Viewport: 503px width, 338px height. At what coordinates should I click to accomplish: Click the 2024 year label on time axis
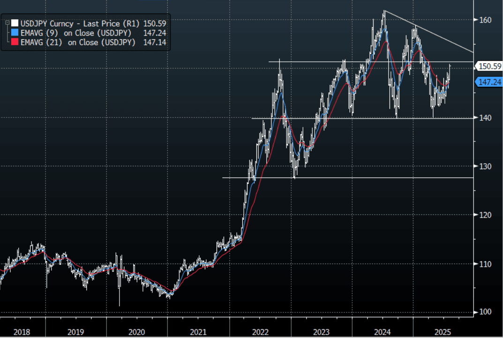tap(383, 332)
